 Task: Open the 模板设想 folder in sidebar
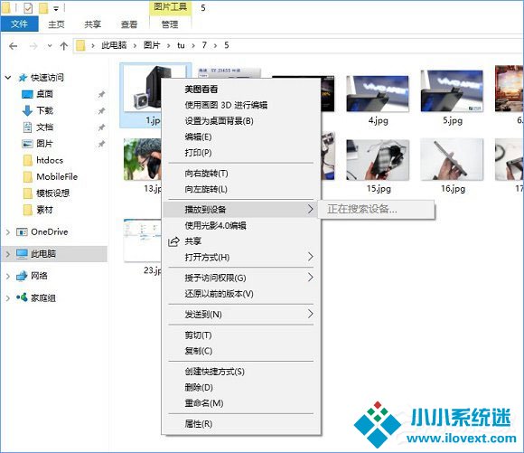pyautogui.click(x=52, y=193)
